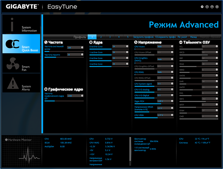Click the Графическое ядро eye icon
This screenshot has height=169, width=223.
pos(46,89)
